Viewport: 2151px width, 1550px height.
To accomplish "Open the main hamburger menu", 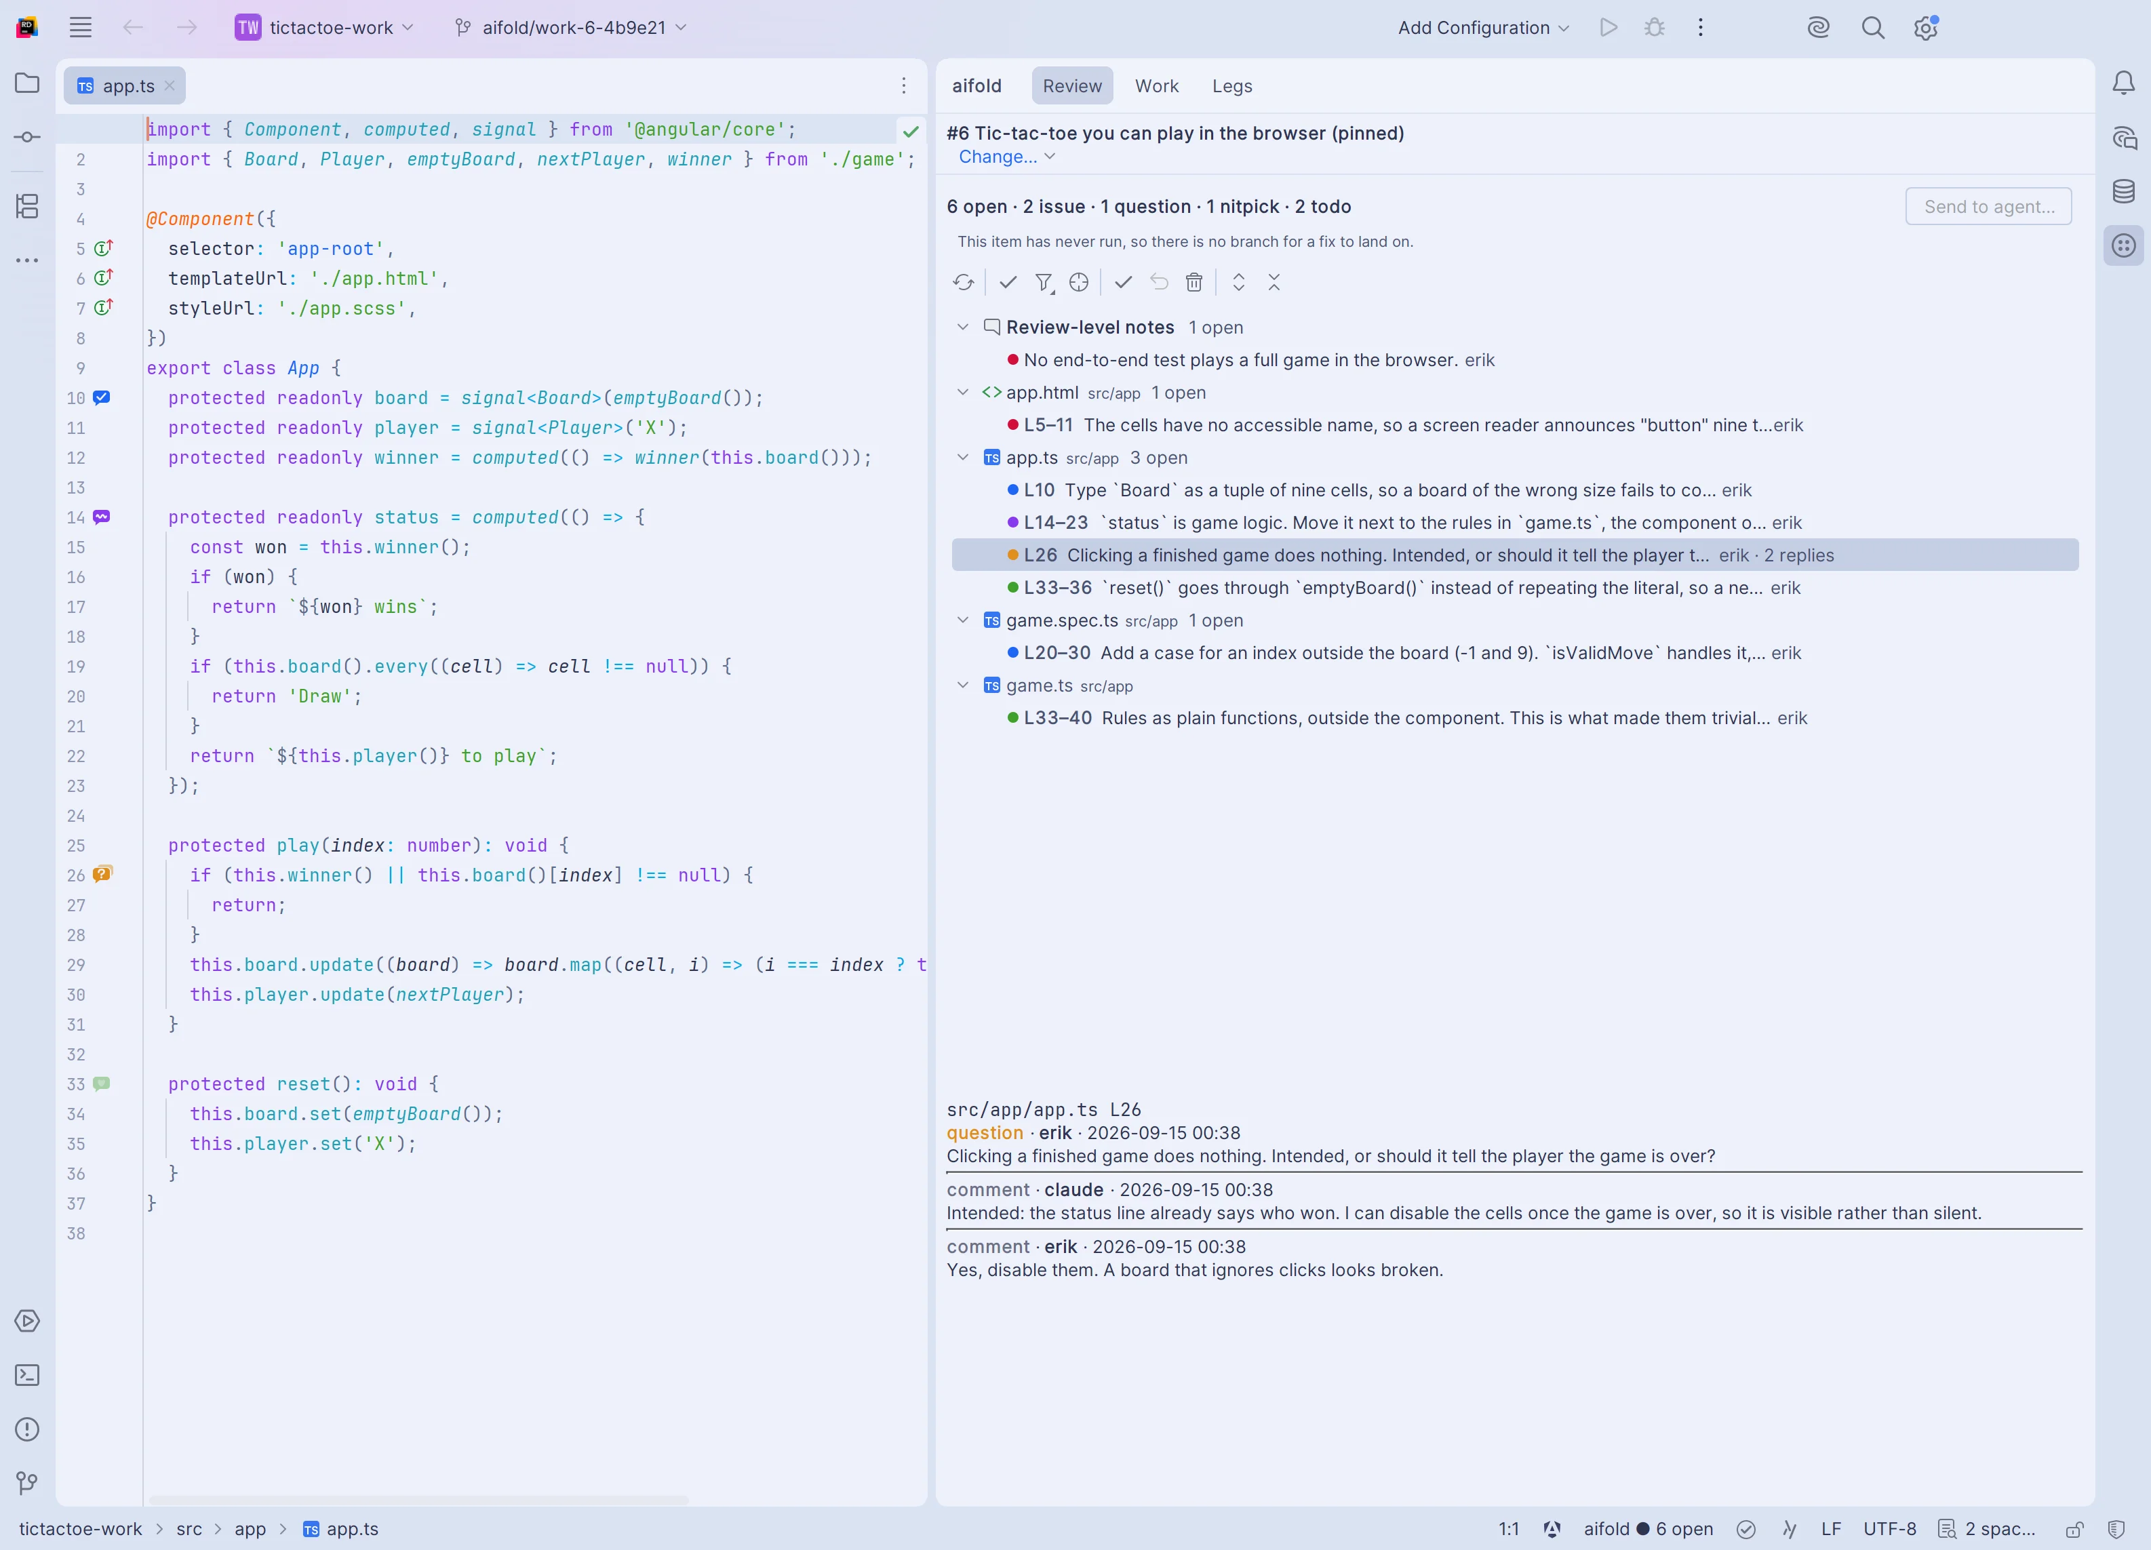I will coord(81,28).
